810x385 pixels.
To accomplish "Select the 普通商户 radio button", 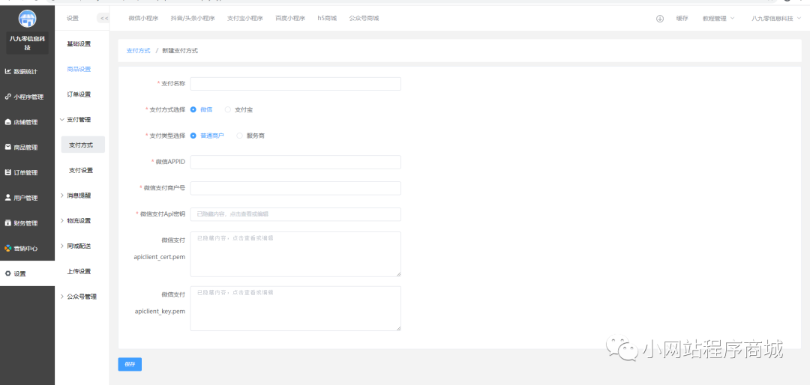I will [x=193, y=136].
